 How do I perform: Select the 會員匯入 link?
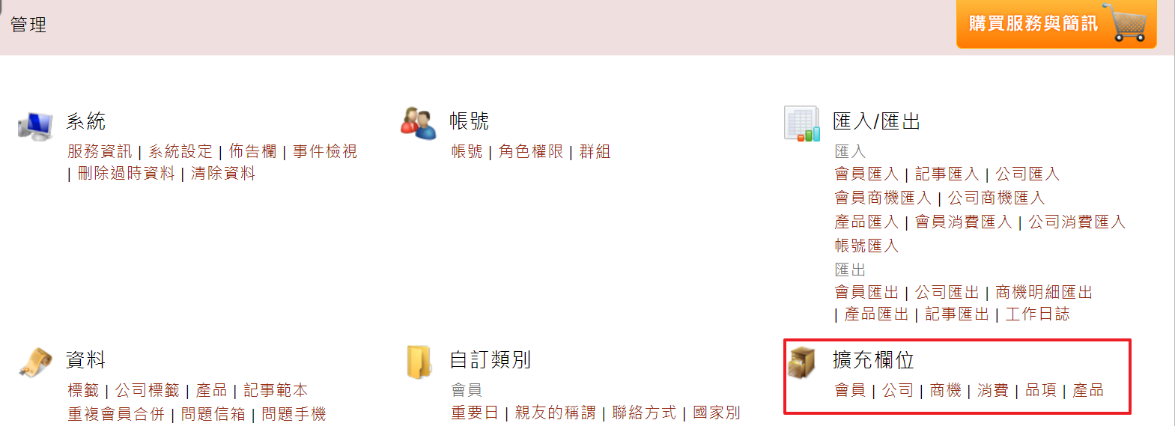pos(866,174)
